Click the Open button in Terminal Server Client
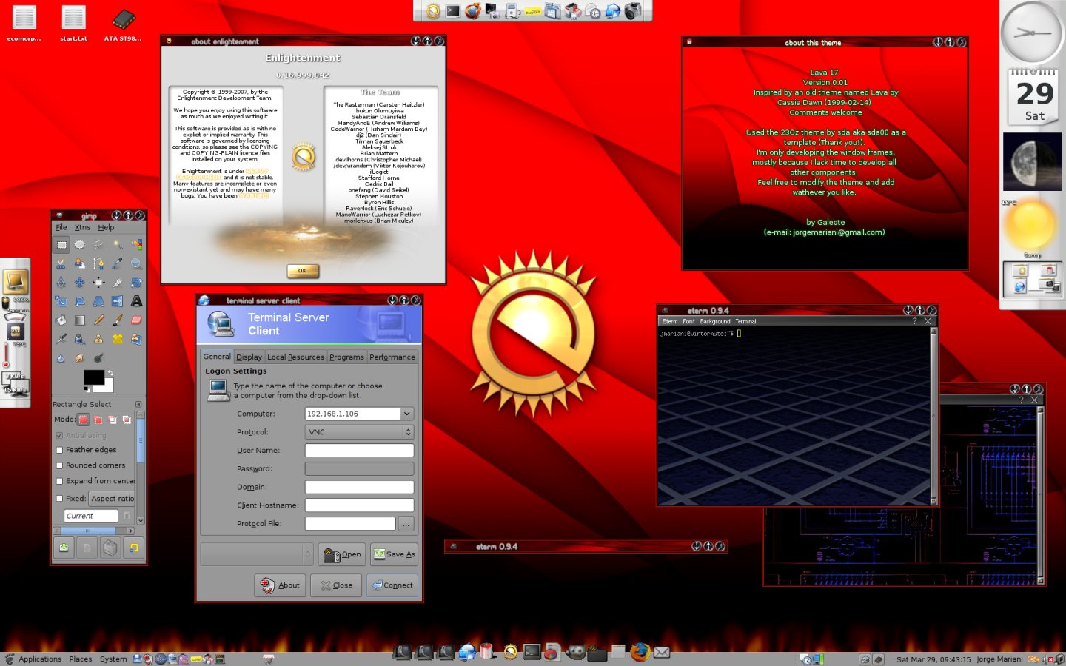Viewport: 1066px width, 666px height. pyautogui.click(x=342, y=554)
